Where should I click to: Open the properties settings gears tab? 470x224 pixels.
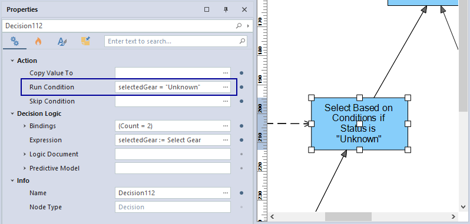pyautogui.click(x=14, y=41)
